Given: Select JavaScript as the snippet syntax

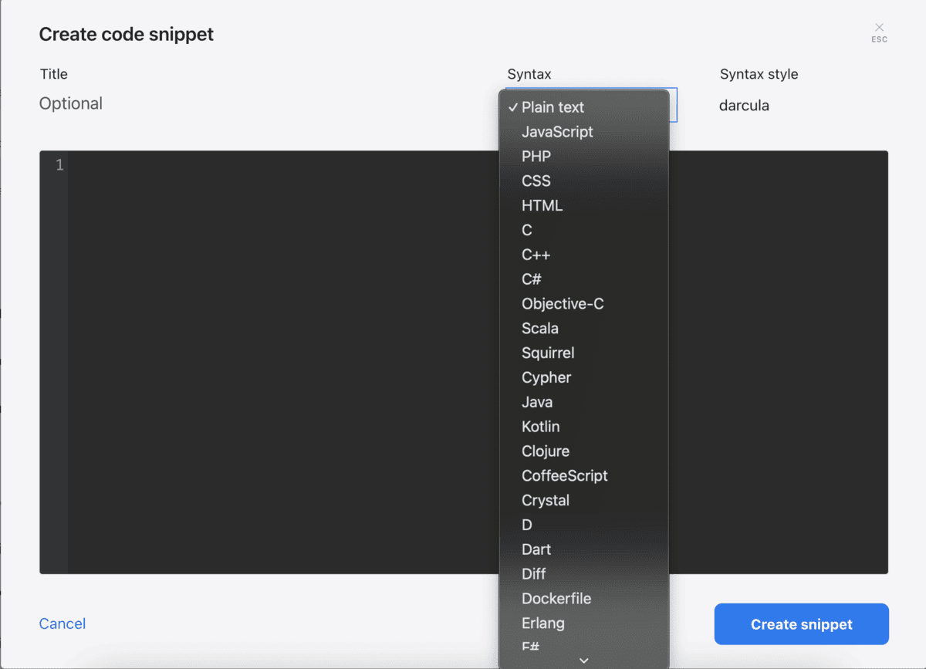Looking at the screenshot, I should tap(557, 131).
